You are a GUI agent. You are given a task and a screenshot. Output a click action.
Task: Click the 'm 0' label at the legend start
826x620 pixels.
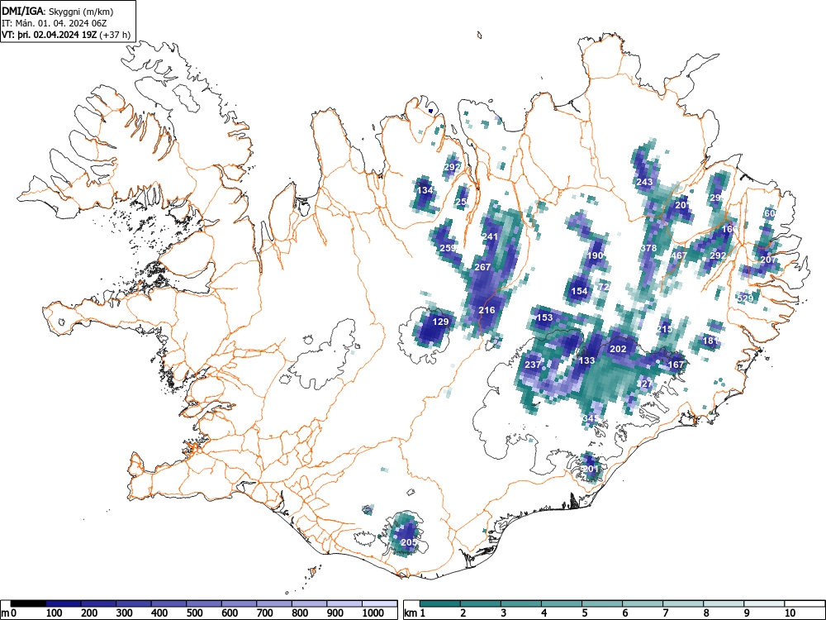tap(9, 613)
